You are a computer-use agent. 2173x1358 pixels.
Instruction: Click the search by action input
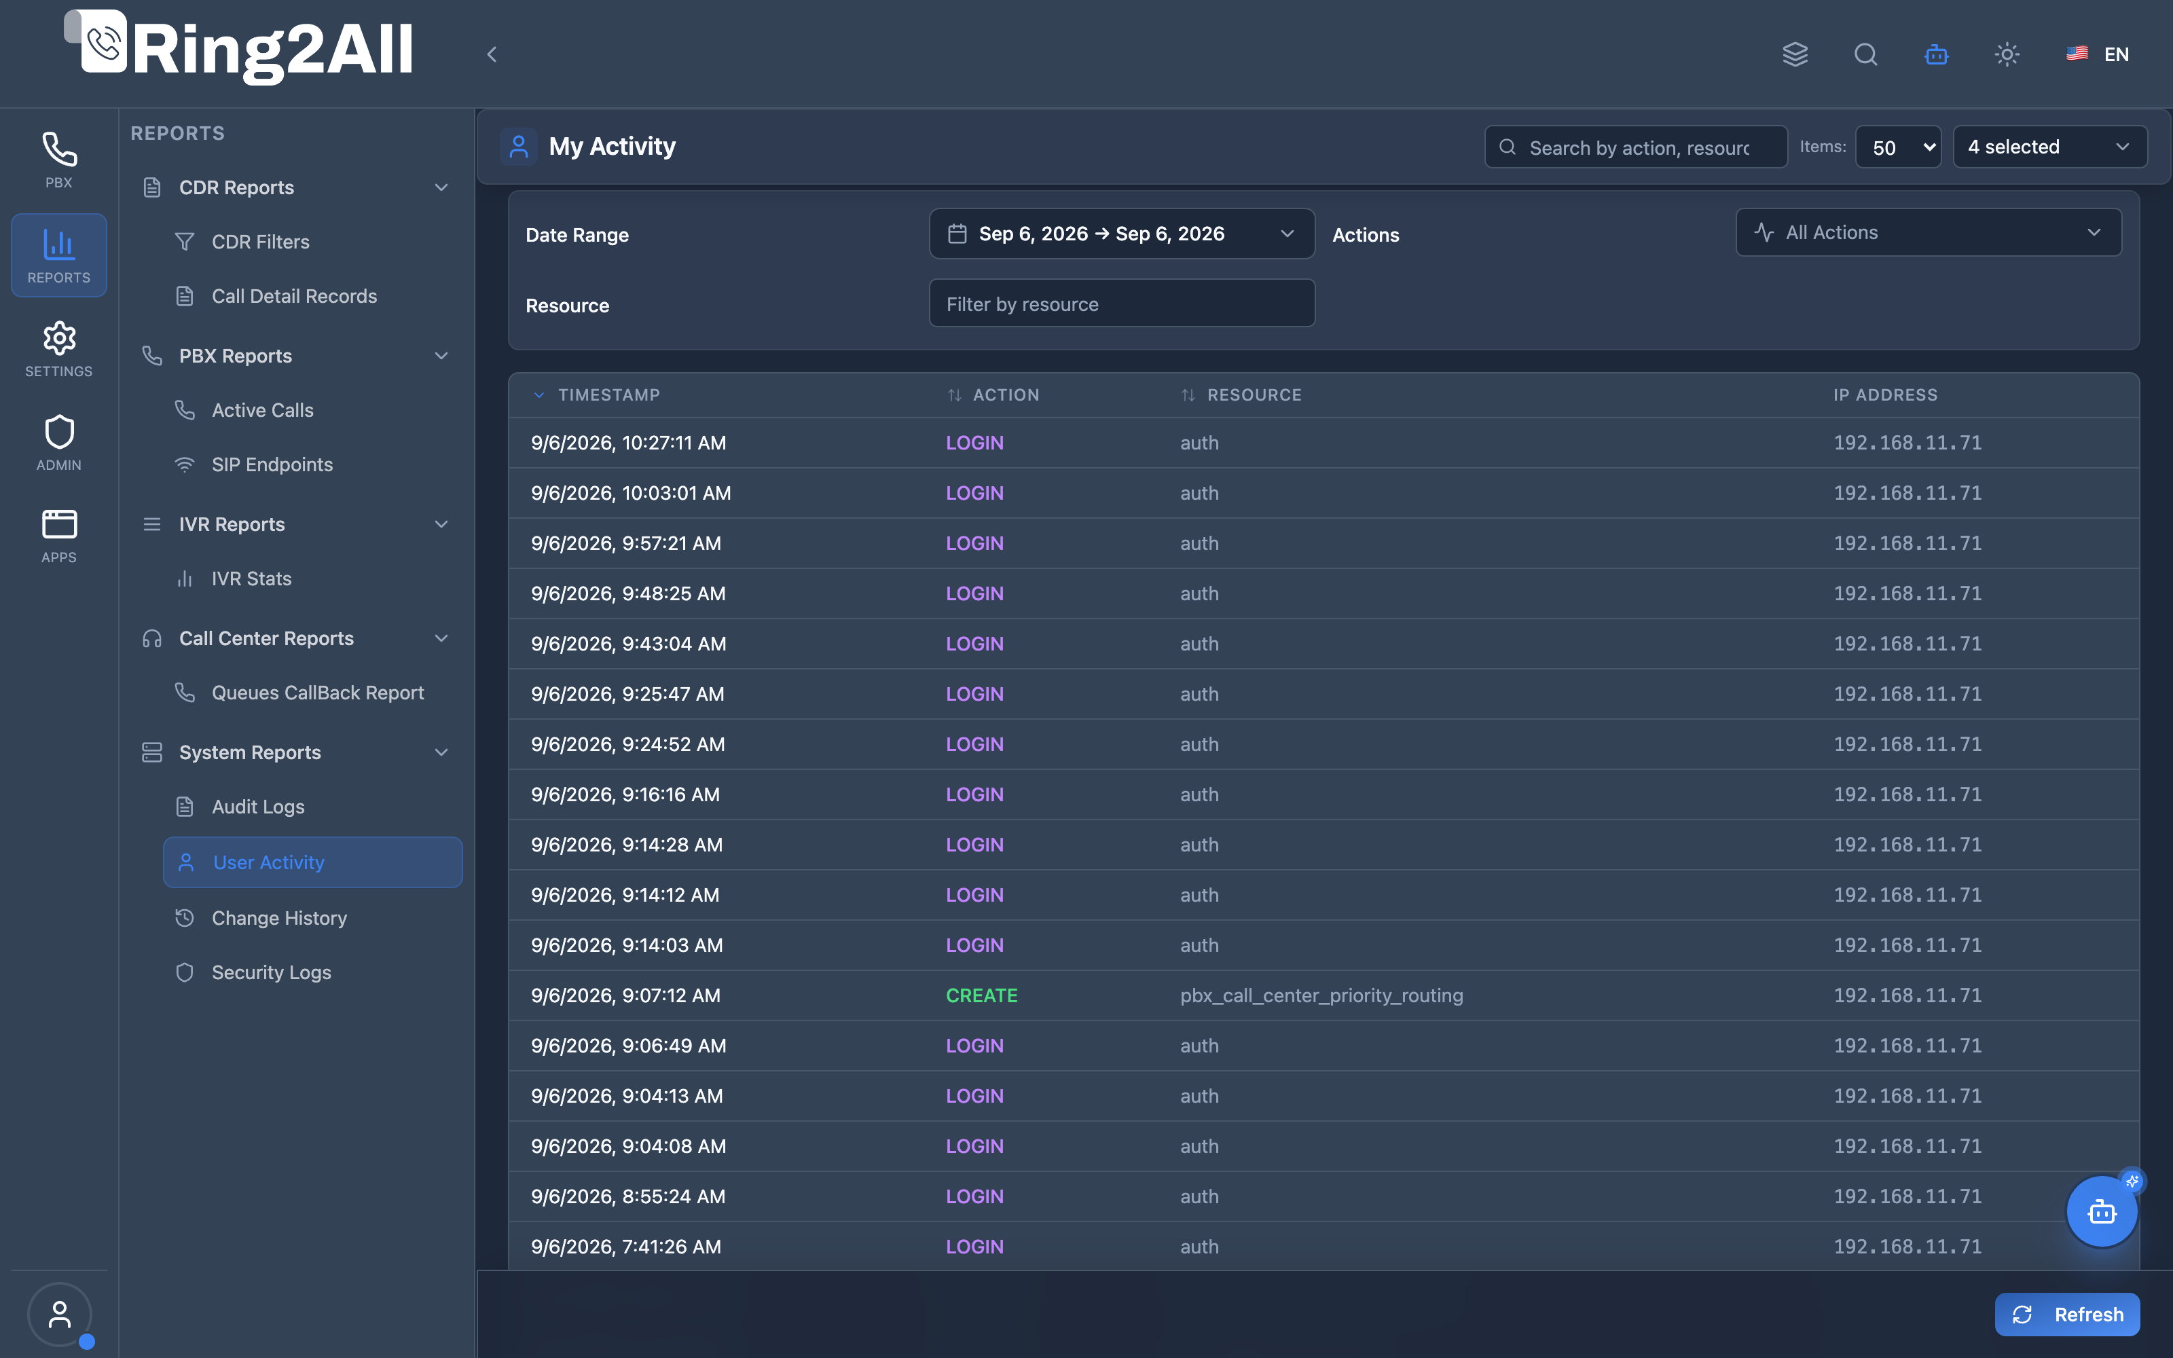(1635, 147)
